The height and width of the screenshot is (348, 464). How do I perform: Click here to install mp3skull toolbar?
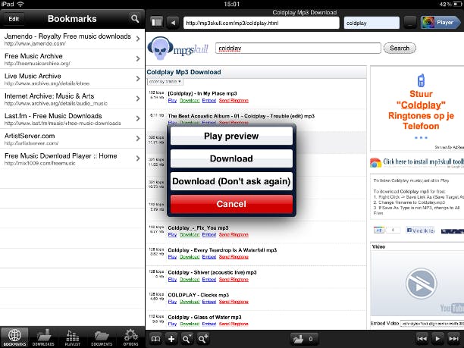tap(424, 161)
